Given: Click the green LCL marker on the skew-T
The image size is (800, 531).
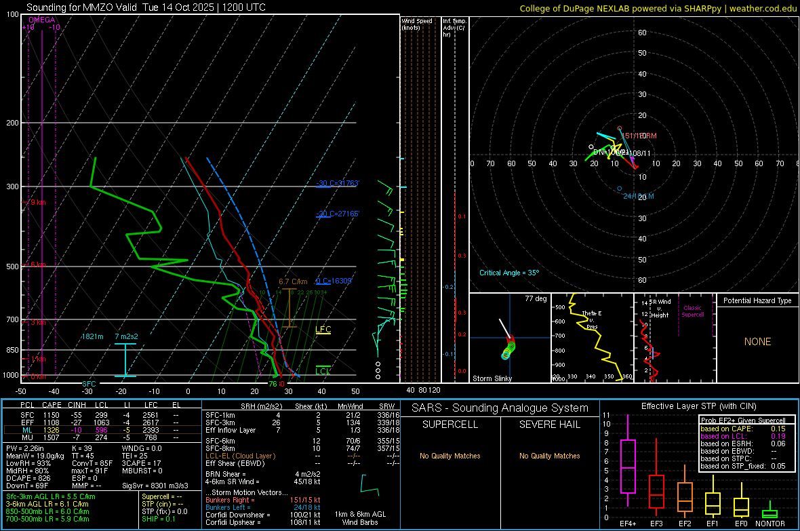Looking at the screenshot, I should 323,371.
